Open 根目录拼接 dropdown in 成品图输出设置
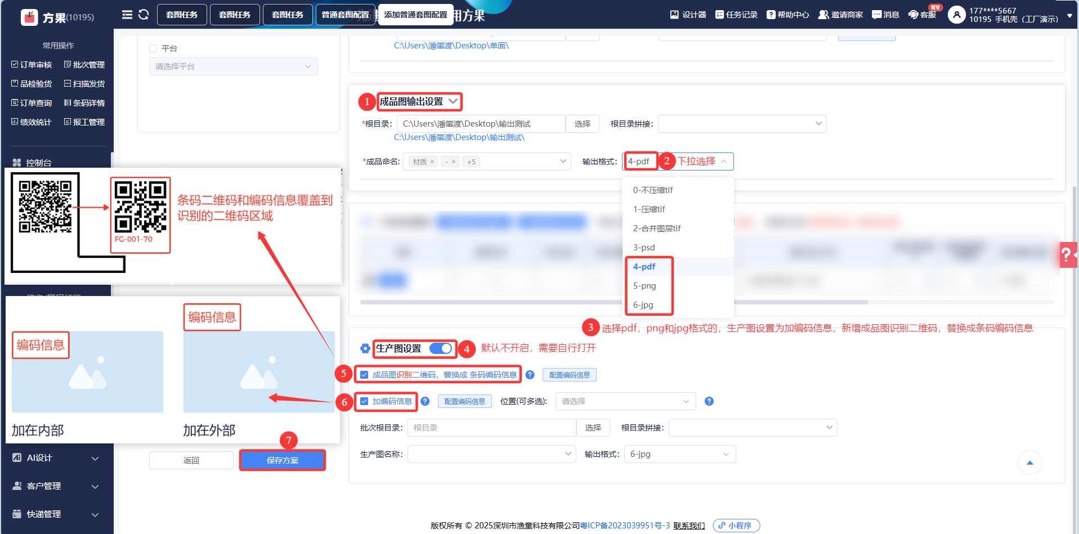The height and width of the screenshot is (534, 1079). click(x=742, y=124)
